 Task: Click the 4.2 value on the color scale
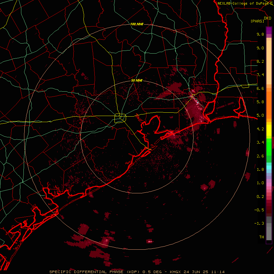(x=260, y=129)
